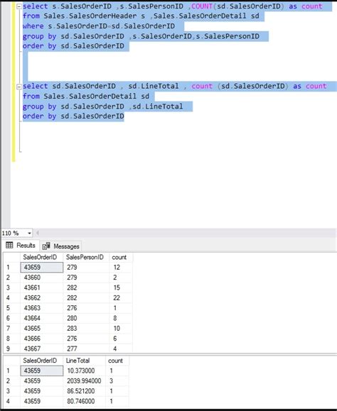Click sd.LineTotal in second select line
The width and height of the screenshot is (337, 411).
coord(154,86)
